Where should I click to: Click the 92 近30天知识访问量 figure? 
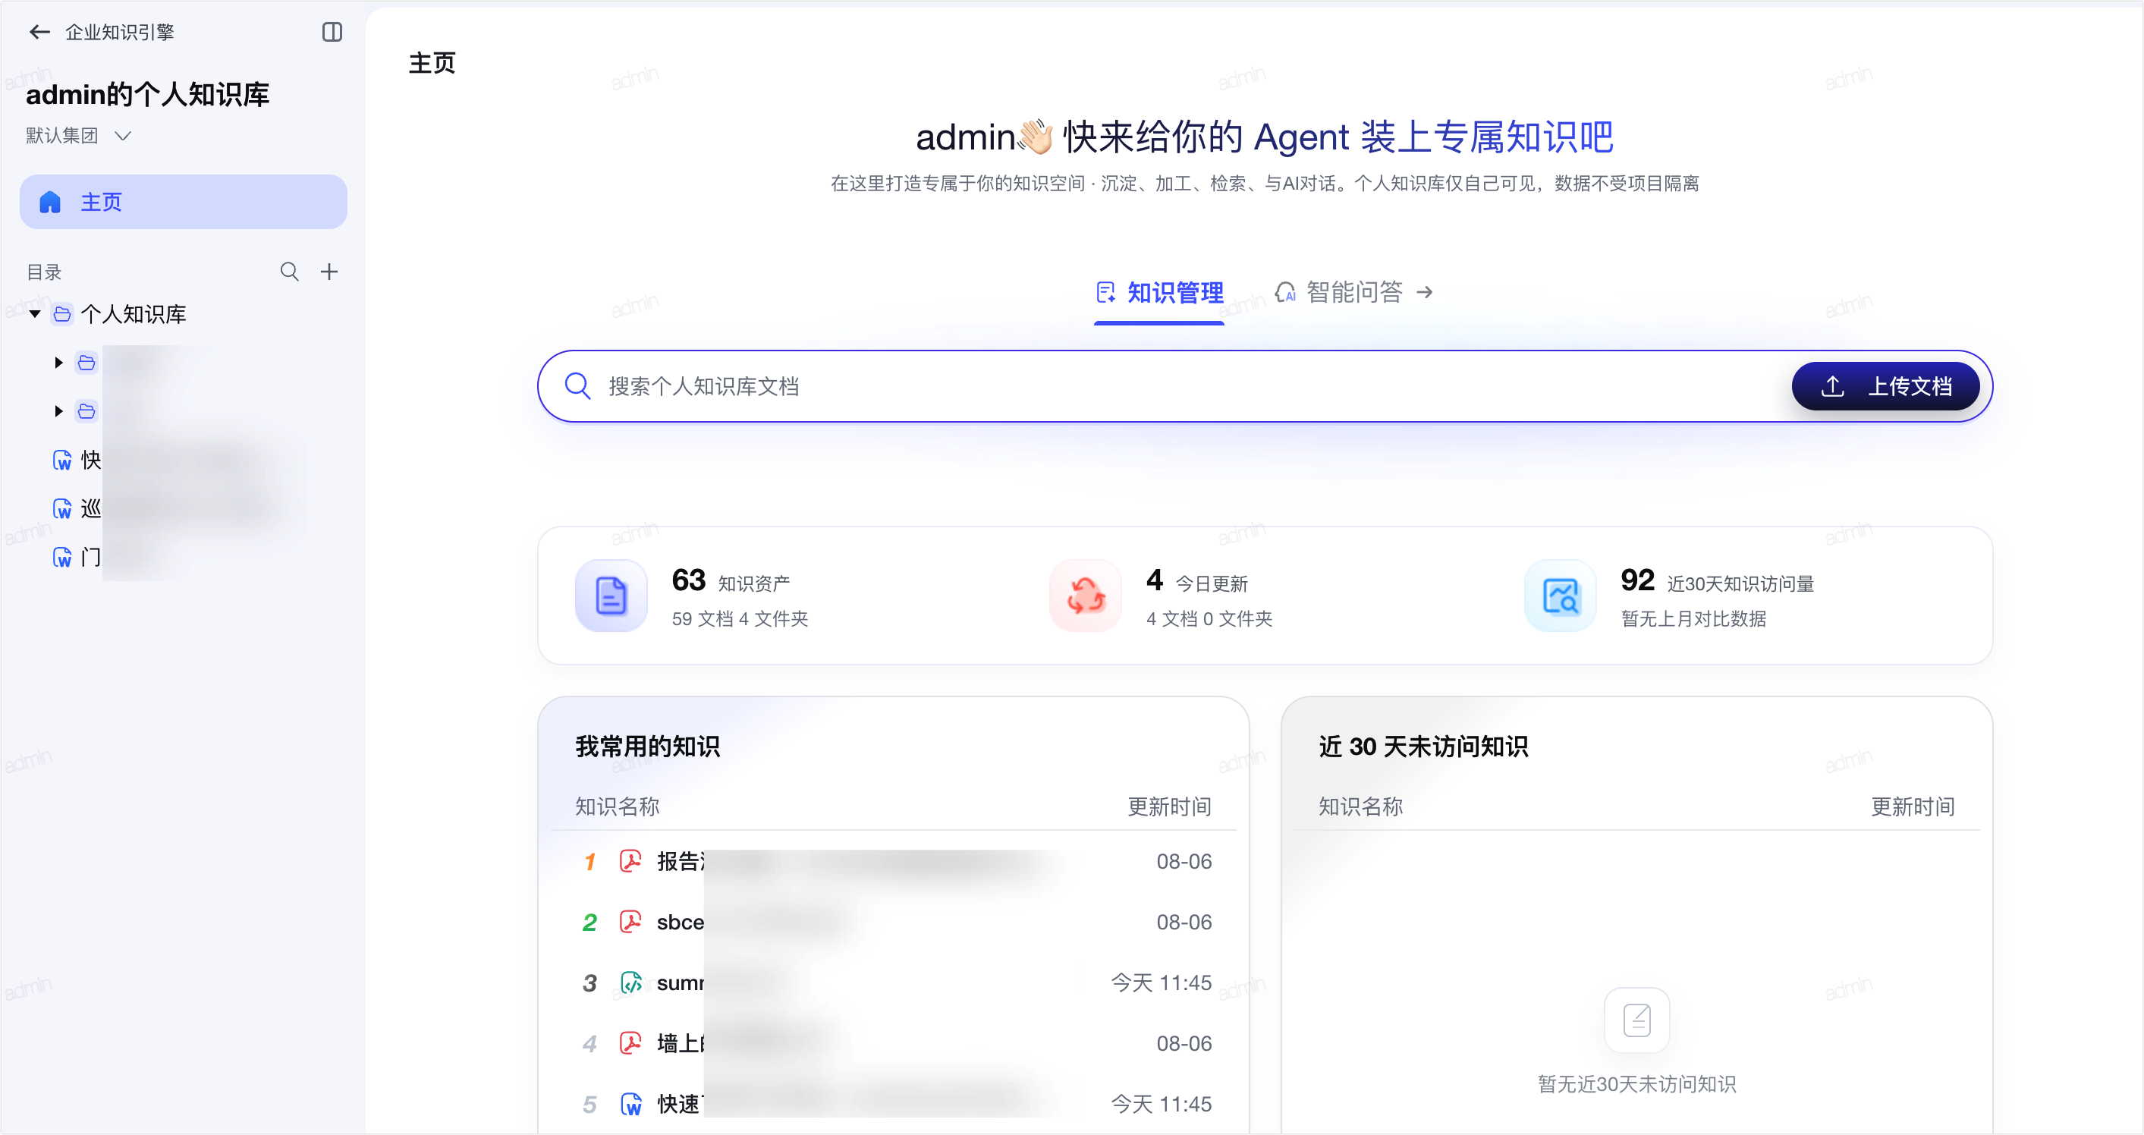pyautogui.click(x=1637, y=580)
